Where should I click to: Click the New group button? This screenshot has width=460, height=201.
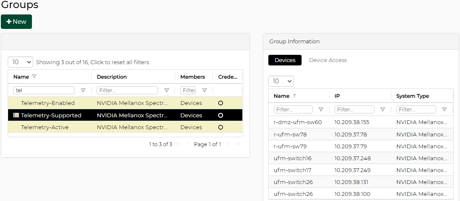pyautogui.click(x=16, y=22)
